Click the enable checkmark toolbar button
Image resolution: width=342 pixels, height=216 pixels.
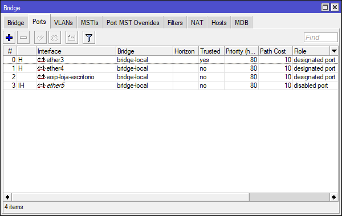click(40, 38)
